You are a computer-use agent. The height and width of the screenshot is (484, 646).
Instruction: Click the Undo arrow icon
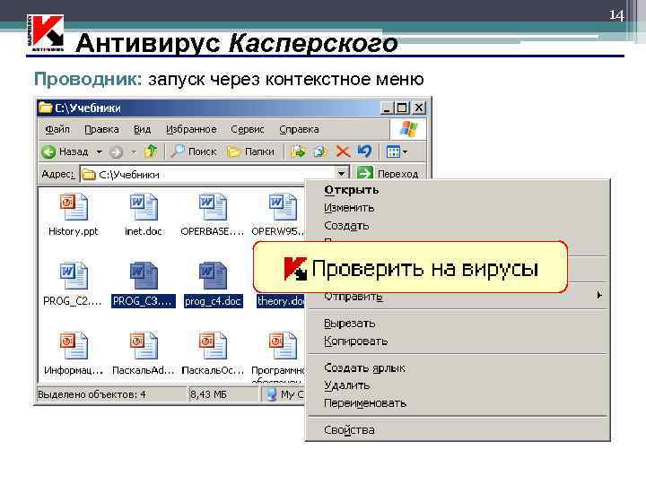pyautogui.click(x=364, y=151)
